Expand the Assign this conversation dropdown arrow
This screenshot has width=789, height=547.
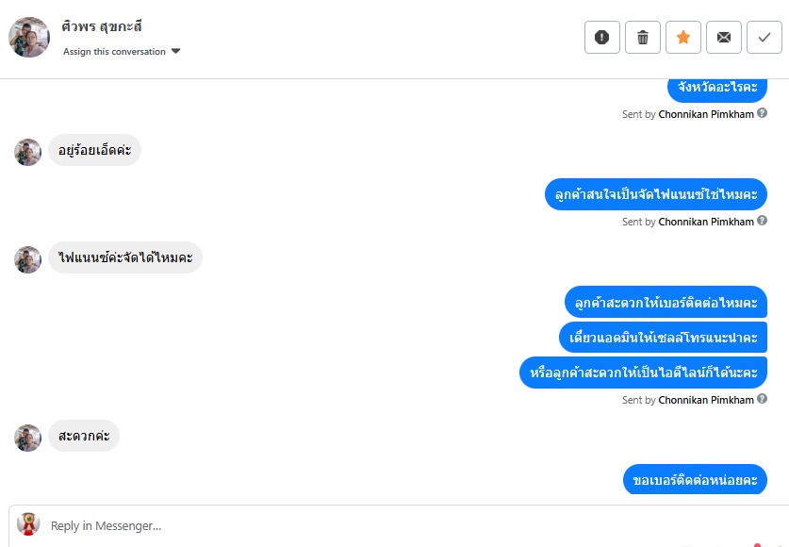[175, 51]
